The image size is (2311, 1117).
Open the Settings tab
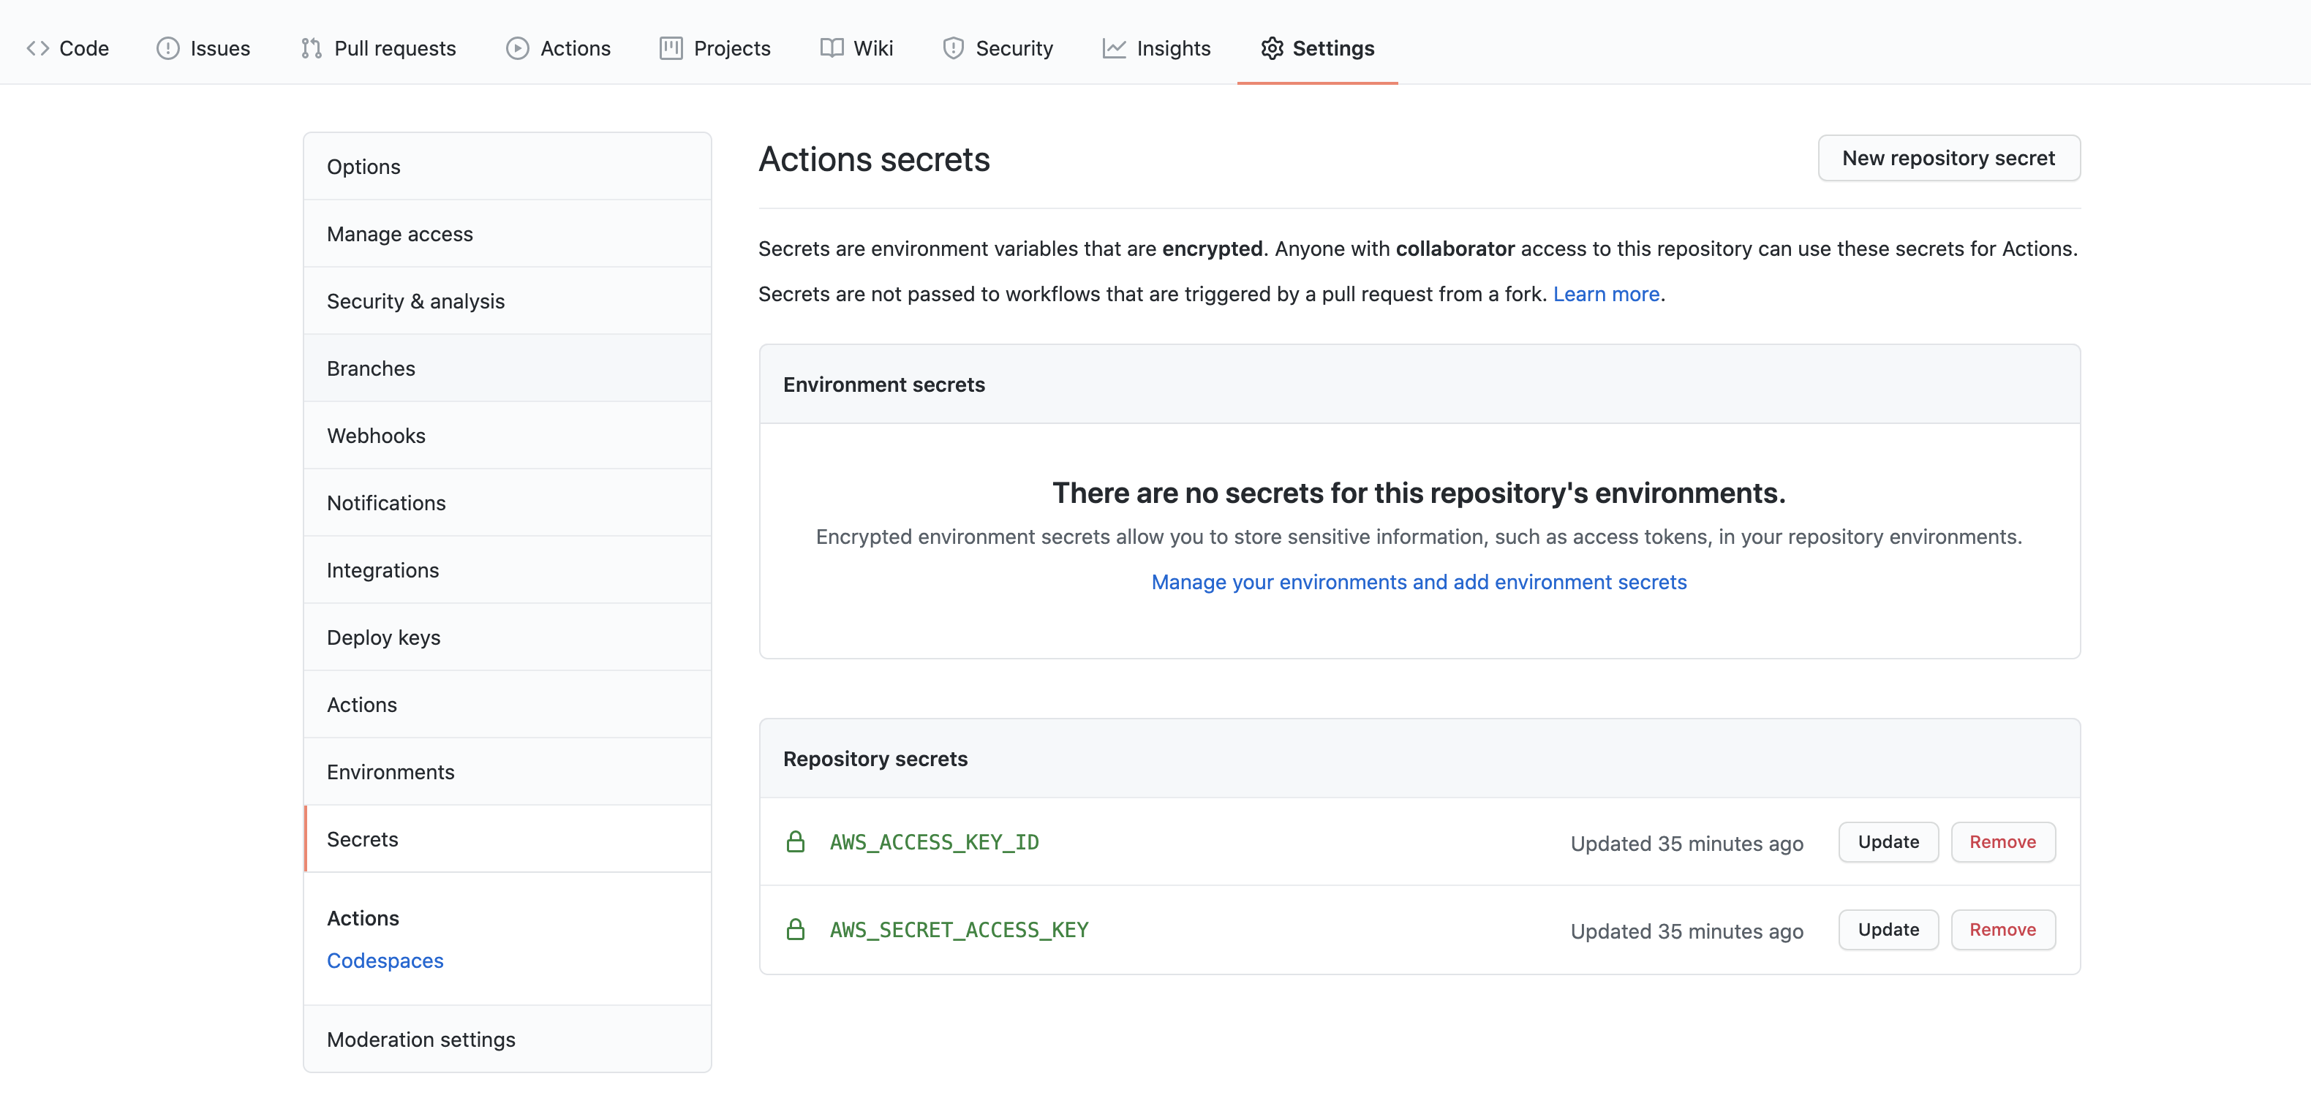tap(1332, 48)
